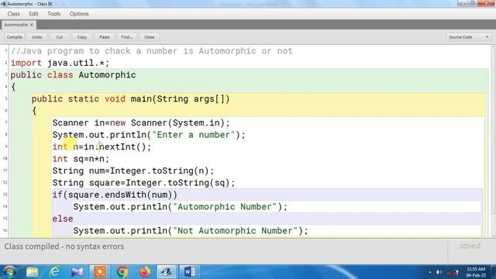The height and width of the screenshot is (279, 496).
Task: Open the Windows Start orb
Action: [9, 272]
